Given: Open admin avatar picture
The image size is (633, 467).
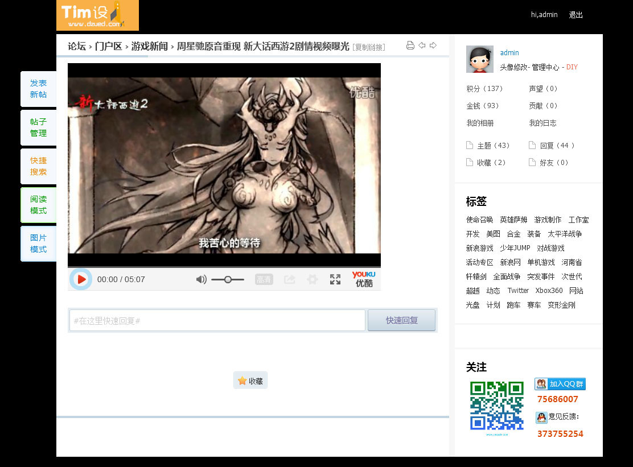Looking at the screenshot, I should pyautogui.click(x=480, y=59).
